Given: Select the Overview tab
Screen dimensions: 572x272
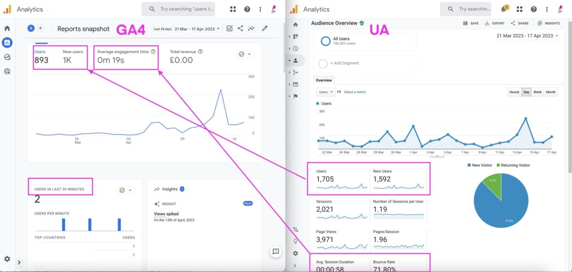Looking at the screenshot, I should point(324,80).
